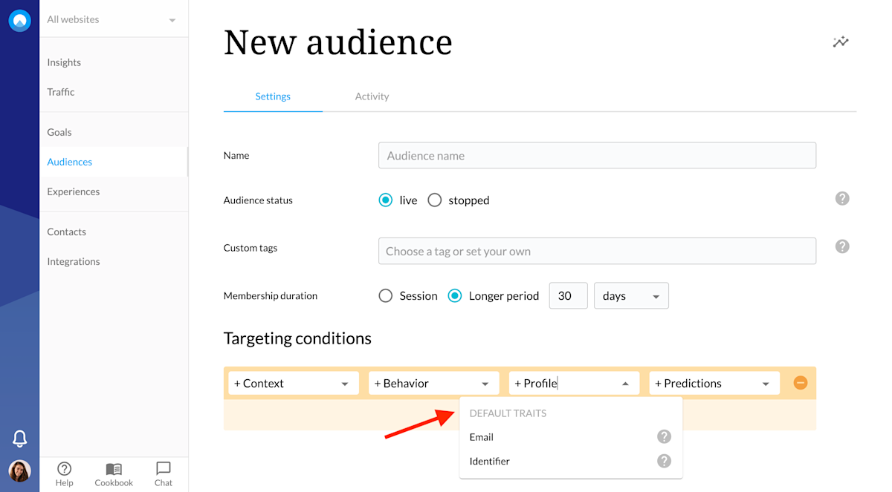Choose Longer period membership duration
Image resolution: width=892 pixels, height=492 pixels.
[x=455, y=296]
